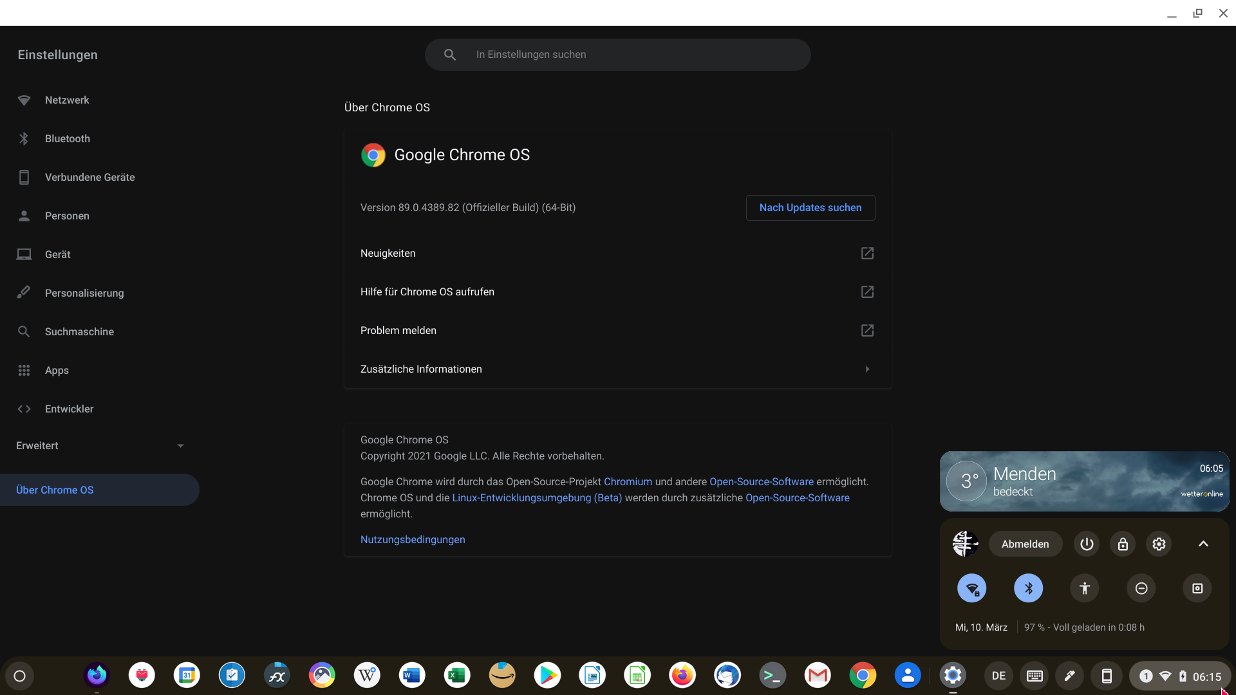The height and width of the screenshot is (695, 1236).
Task: Toggle the Wi-Fi network button
Action: pos(972,588)
